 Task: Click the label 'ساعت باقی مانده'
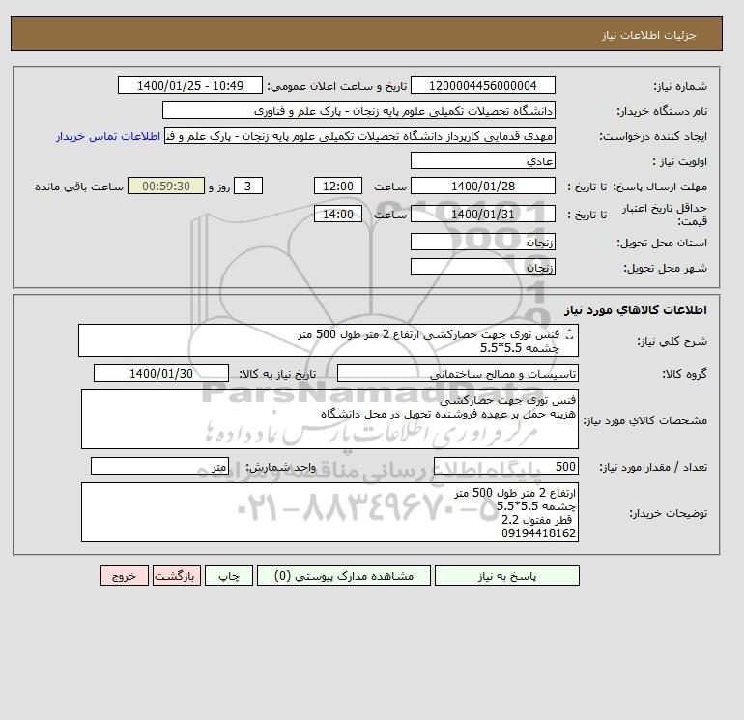coord(79,187)
